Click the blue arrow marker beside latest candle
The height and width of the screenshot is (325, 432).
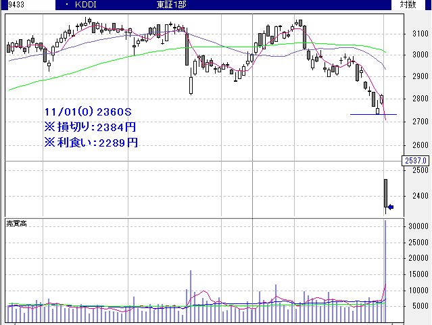(x=390, y=207)
